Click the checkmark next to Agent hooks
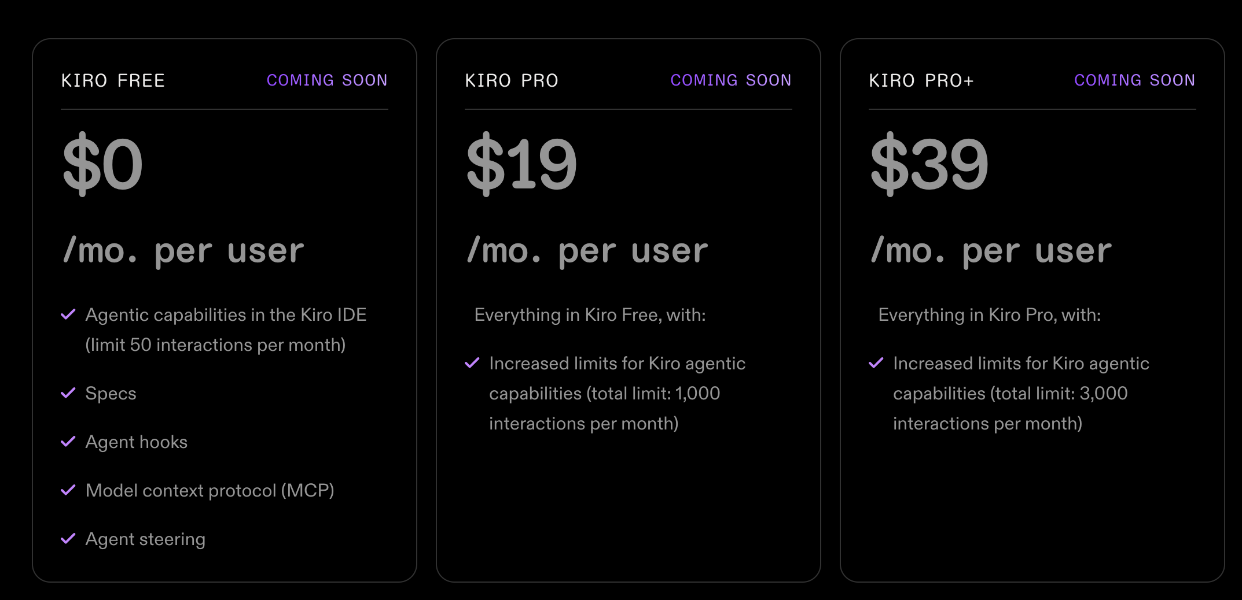 pos(68,442)
